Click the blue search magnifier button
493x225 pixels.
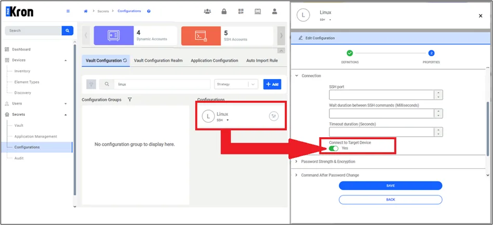(68, 31)
